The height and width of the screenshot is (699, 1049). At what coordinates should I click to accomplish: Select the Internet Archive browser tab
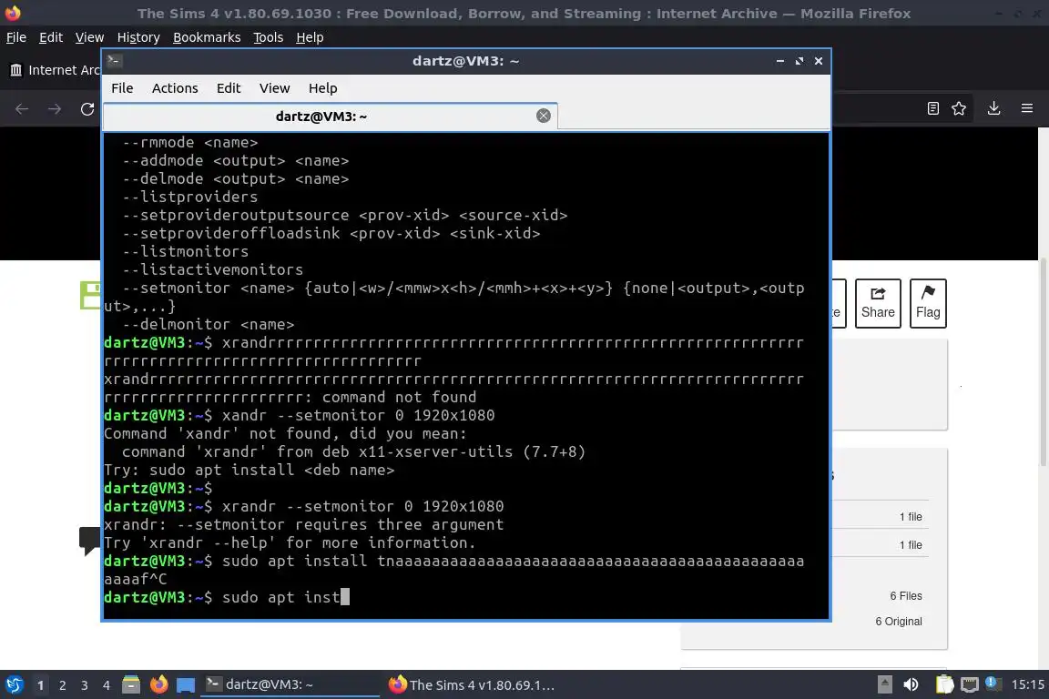[x=54, y=70]
